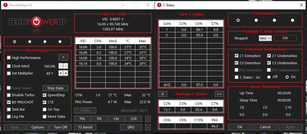Click the Stop Data button
The height and width of the screenshot is (134, 307).
click(x=55, y=88)
